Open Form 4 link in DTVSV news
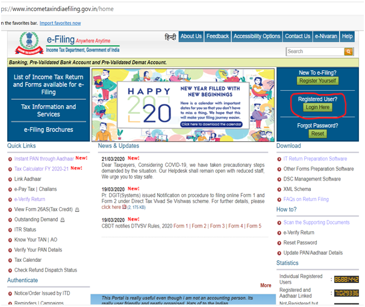Screen dimensions: 365x307 [x=236, y=226]
